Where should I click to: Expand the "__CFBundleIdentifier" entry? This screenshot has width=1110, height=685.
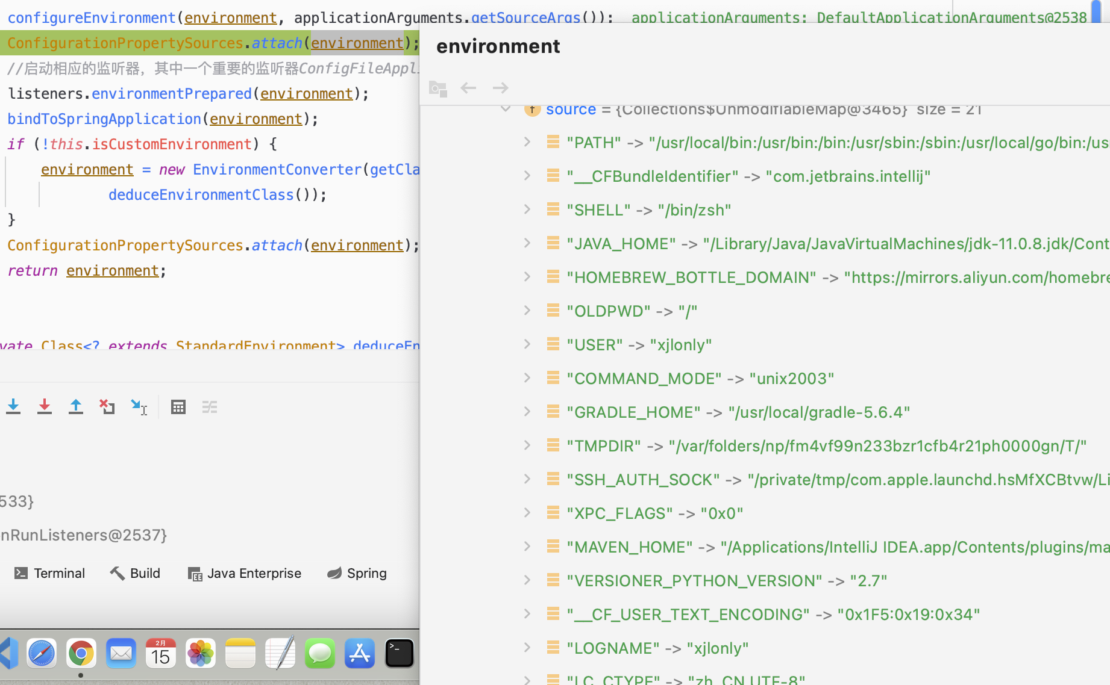pyautogui.click(x=527, y=176)
